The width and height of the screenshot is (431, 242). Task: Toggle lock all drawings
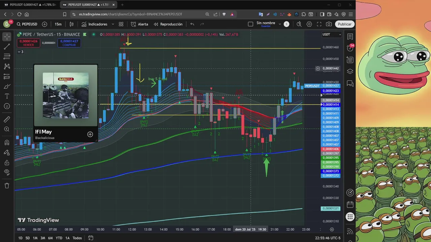(x=7, y=163)
